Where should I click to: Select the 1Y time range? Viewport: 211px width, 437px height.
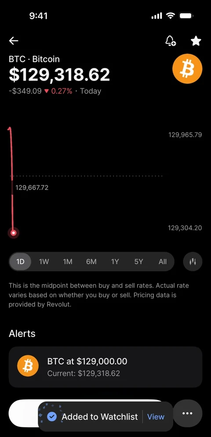(x=115, y=261)
